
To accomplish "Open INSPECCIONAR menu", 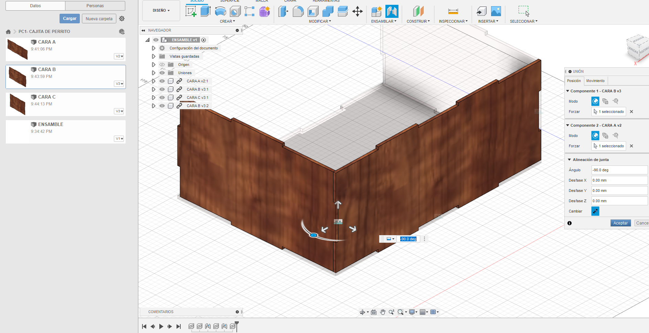I will [x=453, y=21].
